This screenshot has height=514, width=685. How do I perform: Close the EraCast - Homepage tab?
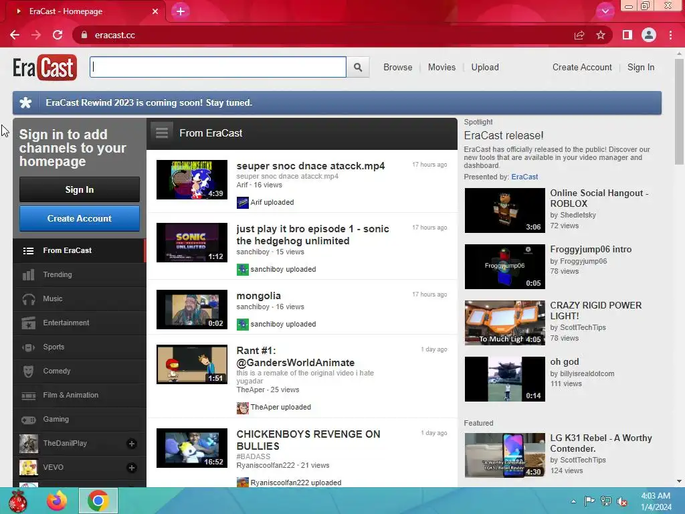point(155,11)
